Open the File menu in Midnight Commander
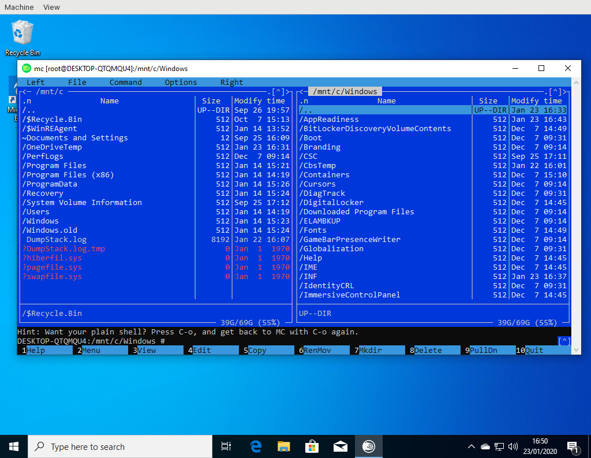 pos(77,82)
